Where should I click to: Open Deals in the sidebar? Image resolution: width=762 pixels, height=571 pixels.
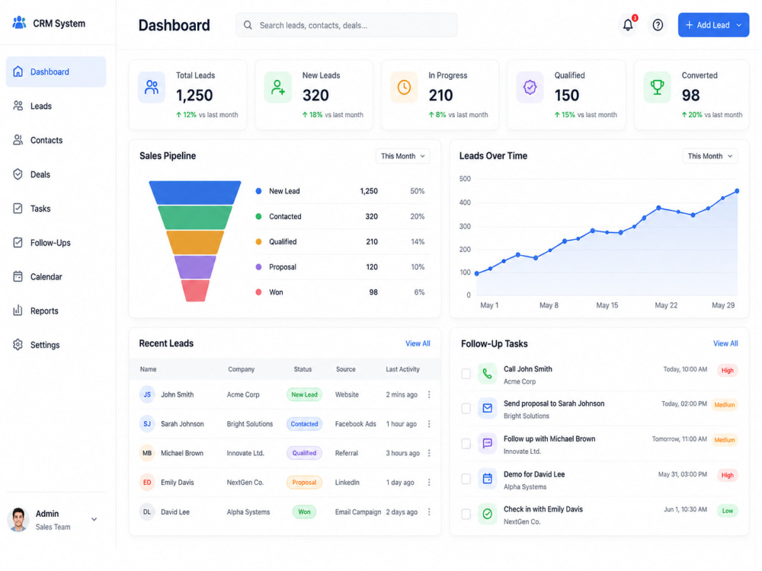56,174
